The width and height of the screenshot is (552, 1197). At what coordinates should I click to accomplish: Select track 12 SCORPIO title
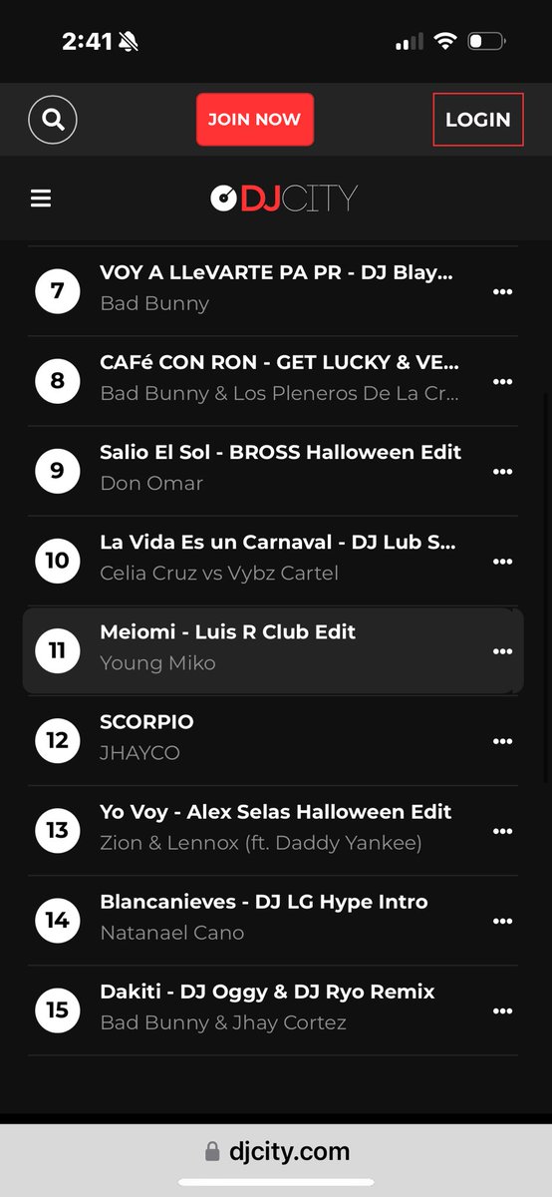(x=146, y=721)
